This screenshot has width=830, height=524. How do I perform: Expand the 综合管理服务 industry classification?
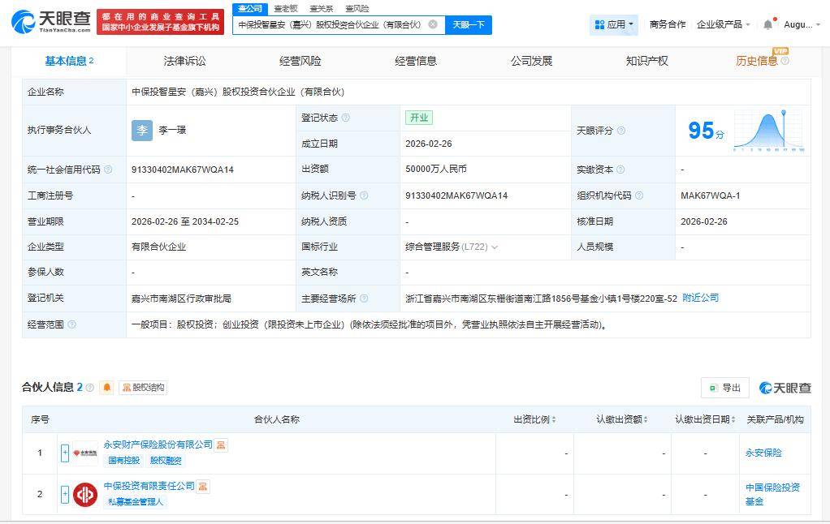495,247
